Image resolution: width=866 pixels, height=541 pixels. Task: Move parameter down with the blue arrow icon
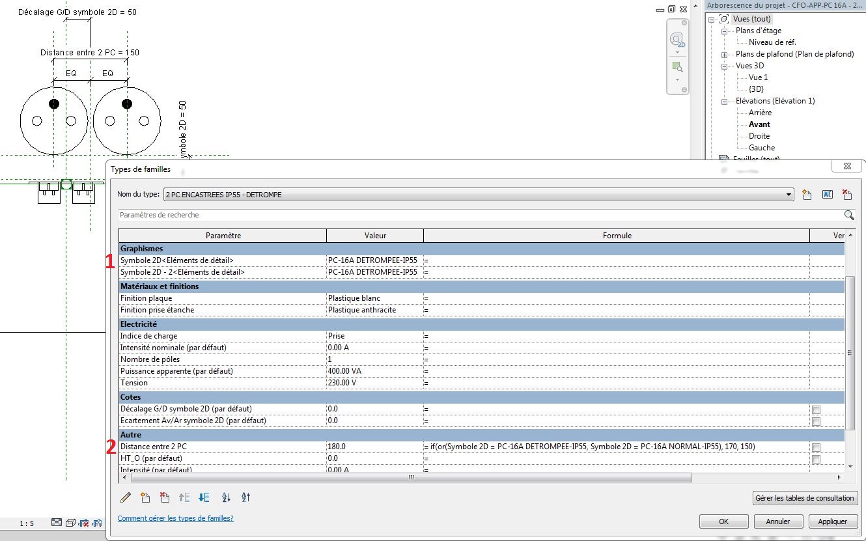click(204, 498)
